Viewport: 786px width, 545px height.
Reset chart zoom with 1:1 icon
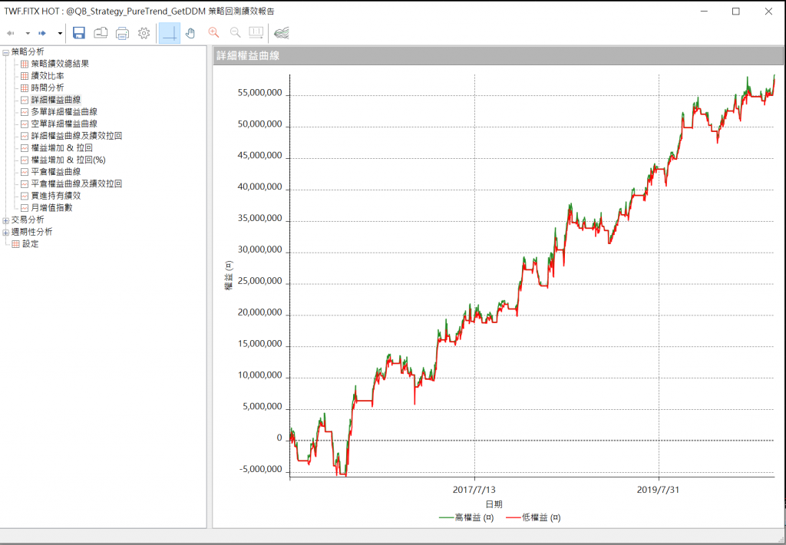point(256,33)
